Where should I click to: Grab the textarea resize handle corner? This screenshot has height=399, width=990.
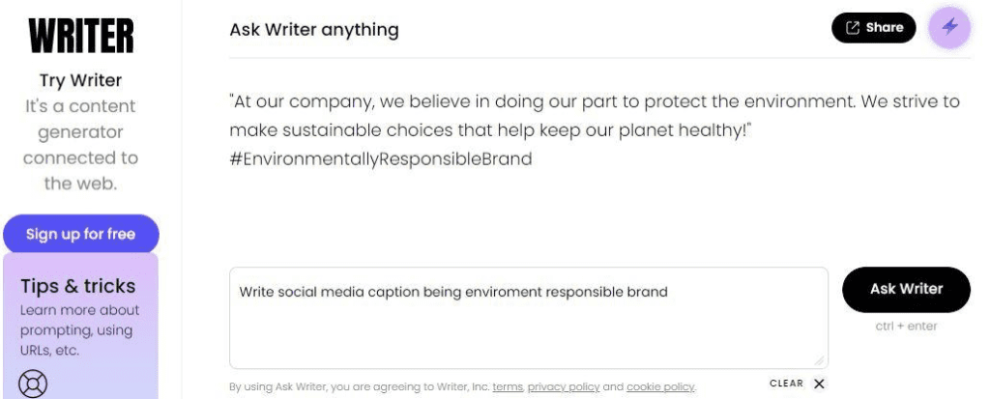point(819,359)
